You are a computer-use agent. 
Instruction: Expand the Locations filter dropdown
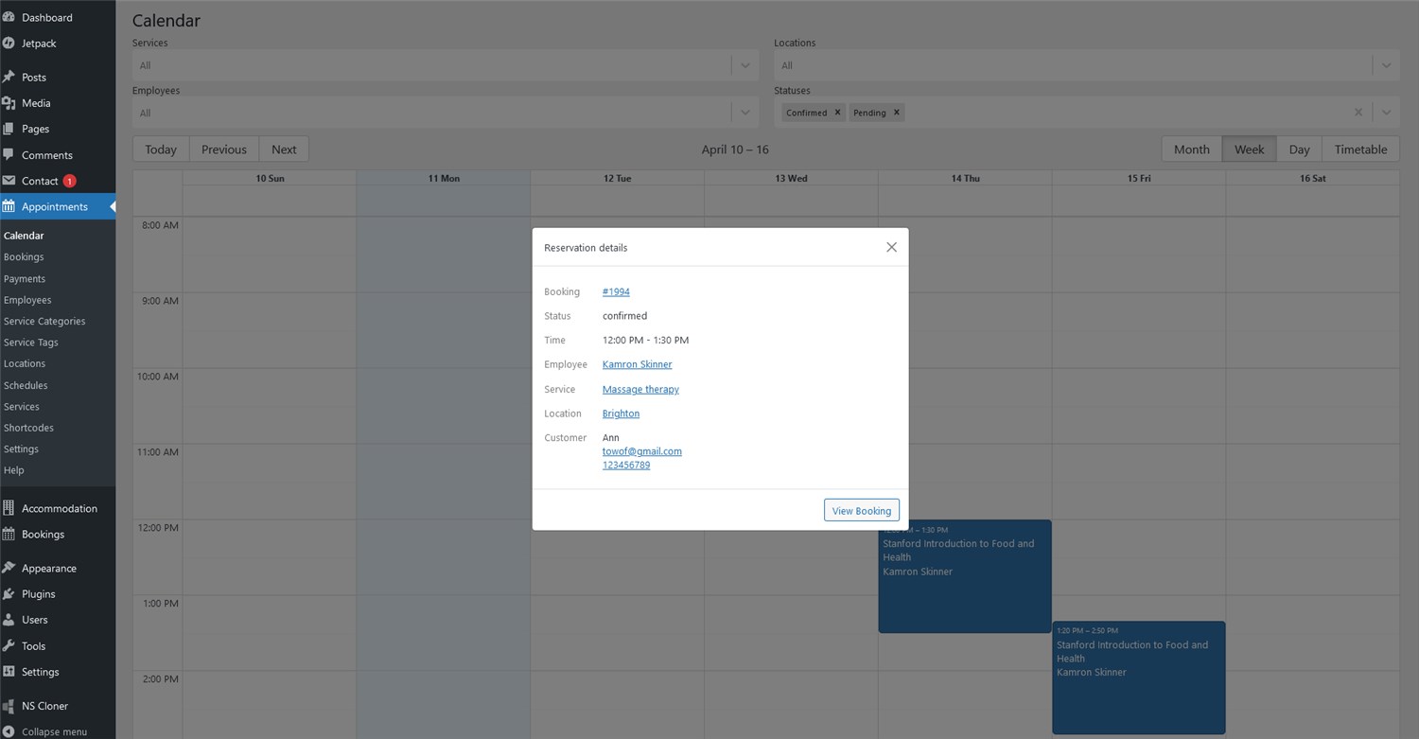[x=1386, y=65]
